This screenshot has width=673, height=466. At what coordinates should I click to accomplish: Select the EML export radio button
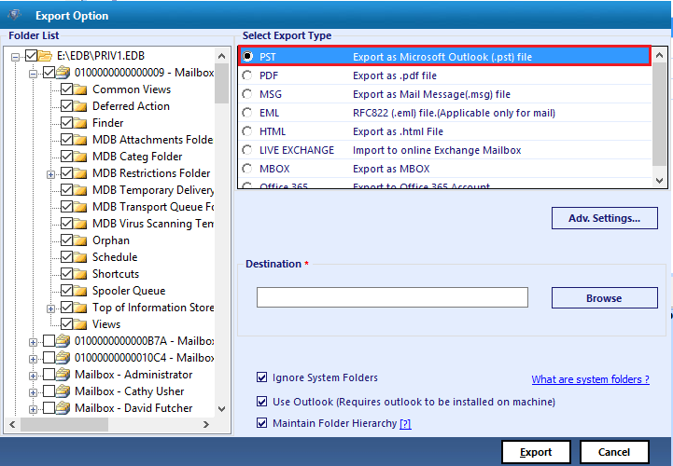[x=247, y=113]
